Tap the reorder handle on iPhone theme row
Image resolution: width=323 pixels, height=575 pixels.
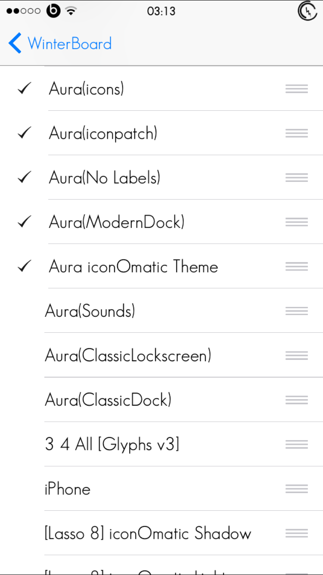click(x=296, y=488)
